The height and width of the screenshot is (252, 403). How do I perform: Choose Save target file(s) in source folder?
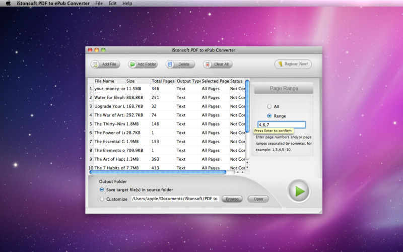point(102,190)
